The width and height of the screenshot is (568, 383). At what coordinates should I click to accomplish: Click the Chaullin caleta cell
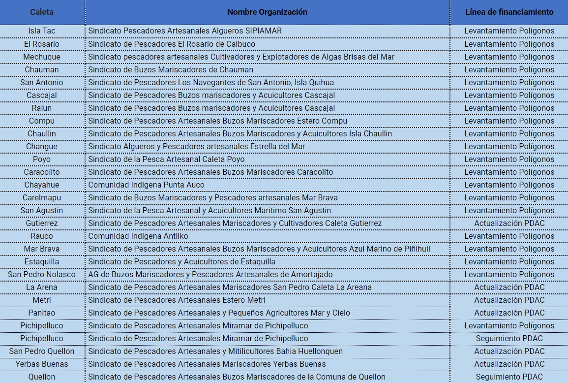pos(42,134)
